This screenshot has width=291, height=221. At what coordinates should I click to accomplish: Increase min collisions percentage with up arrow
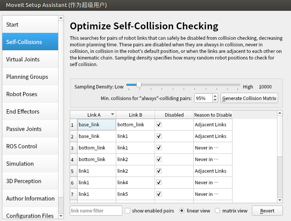[215, 96]
